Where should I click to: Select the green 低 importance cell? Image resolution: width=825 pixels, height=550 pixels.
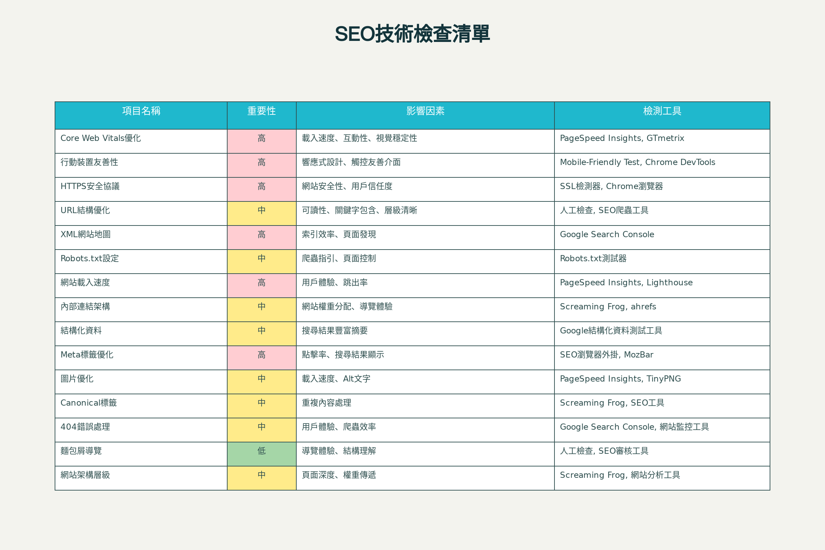coord(262,454)
